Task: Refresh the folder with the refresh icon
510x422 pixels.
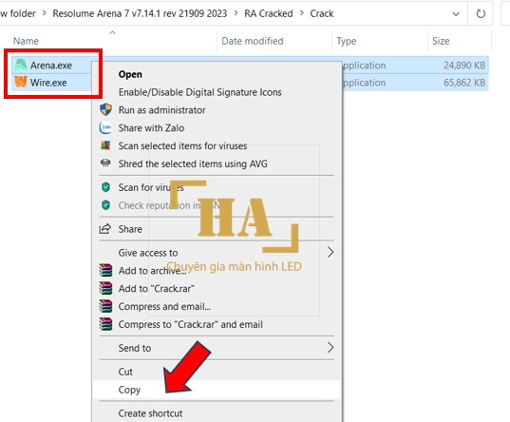Action: (481, 13)
